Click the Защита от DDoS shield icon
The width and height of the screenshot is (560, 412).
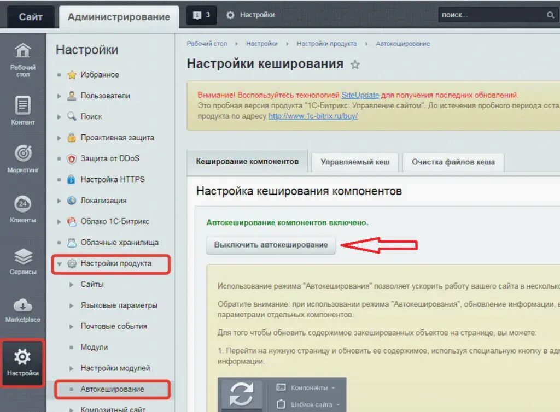point(72,159)
